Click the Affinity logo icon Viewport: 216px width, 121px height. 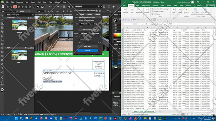coord(3,7)
